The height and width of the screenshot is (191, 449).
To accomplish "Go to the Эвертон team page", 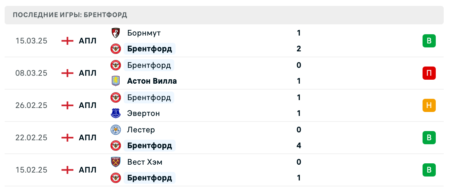I will tap(143, 113).
